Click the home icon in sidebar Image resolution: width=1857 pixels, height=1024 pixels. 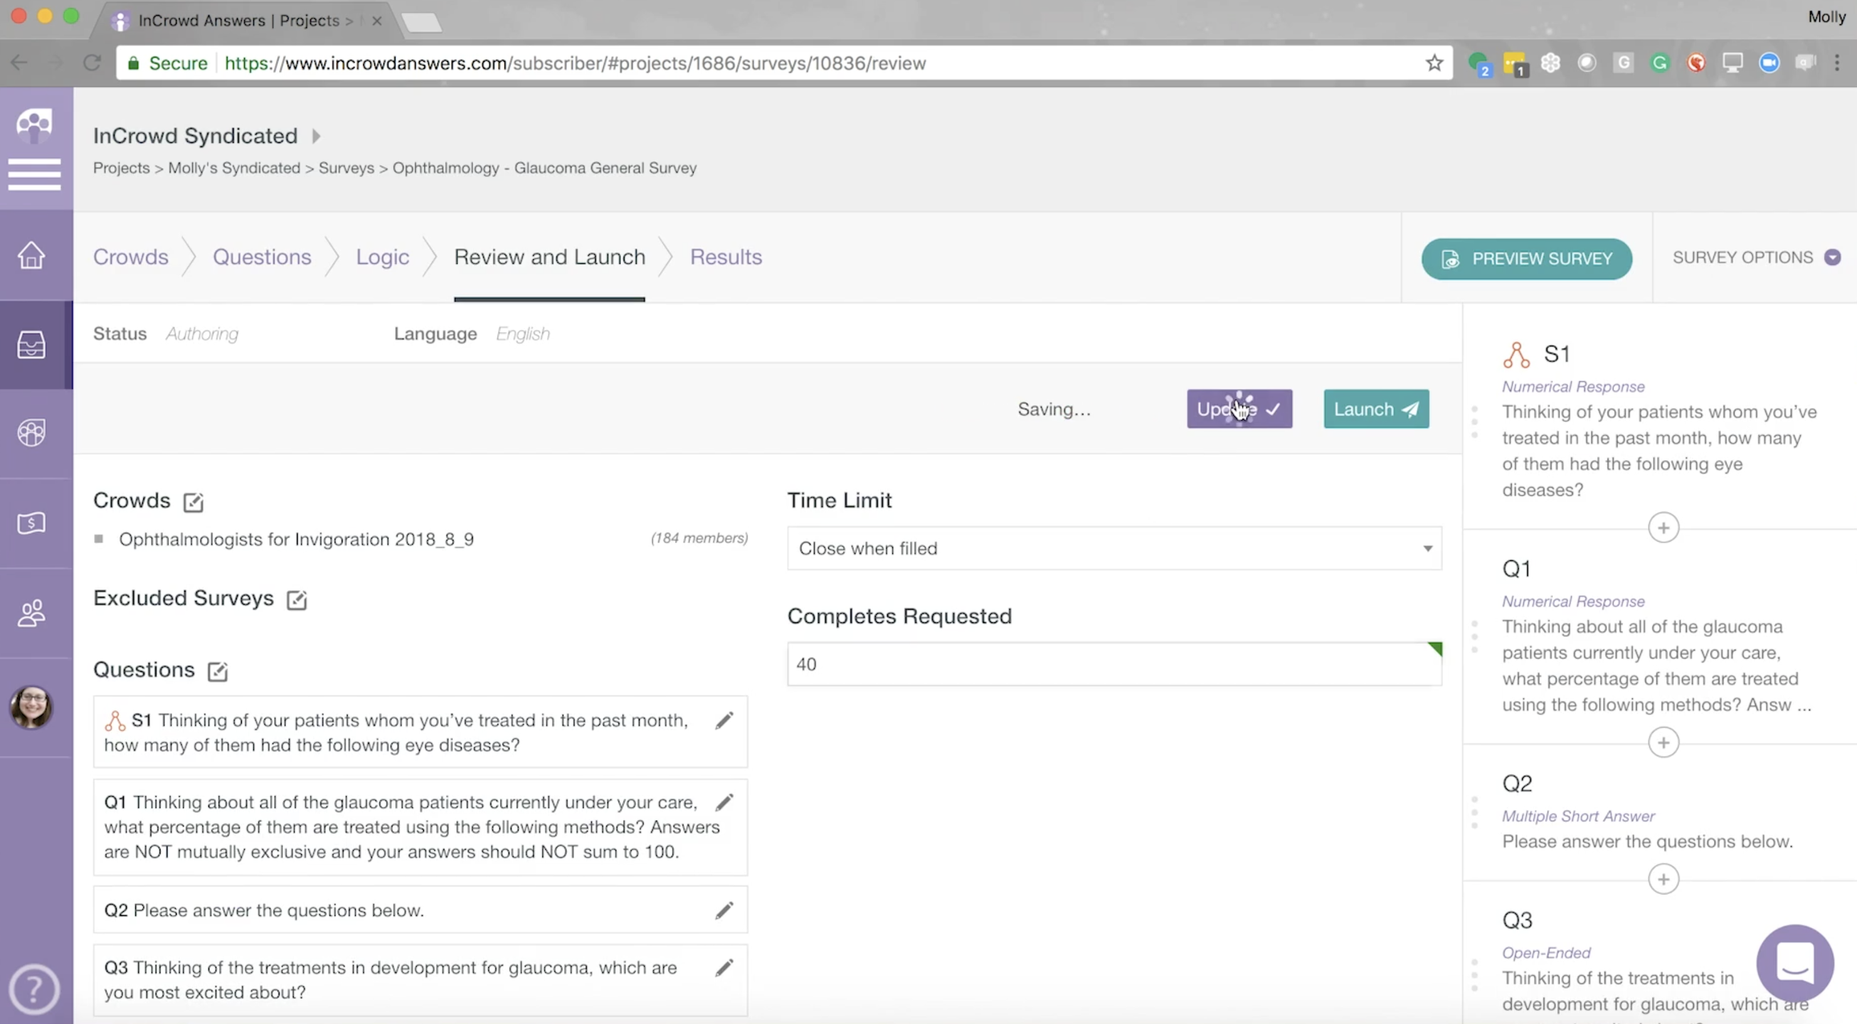31,255
